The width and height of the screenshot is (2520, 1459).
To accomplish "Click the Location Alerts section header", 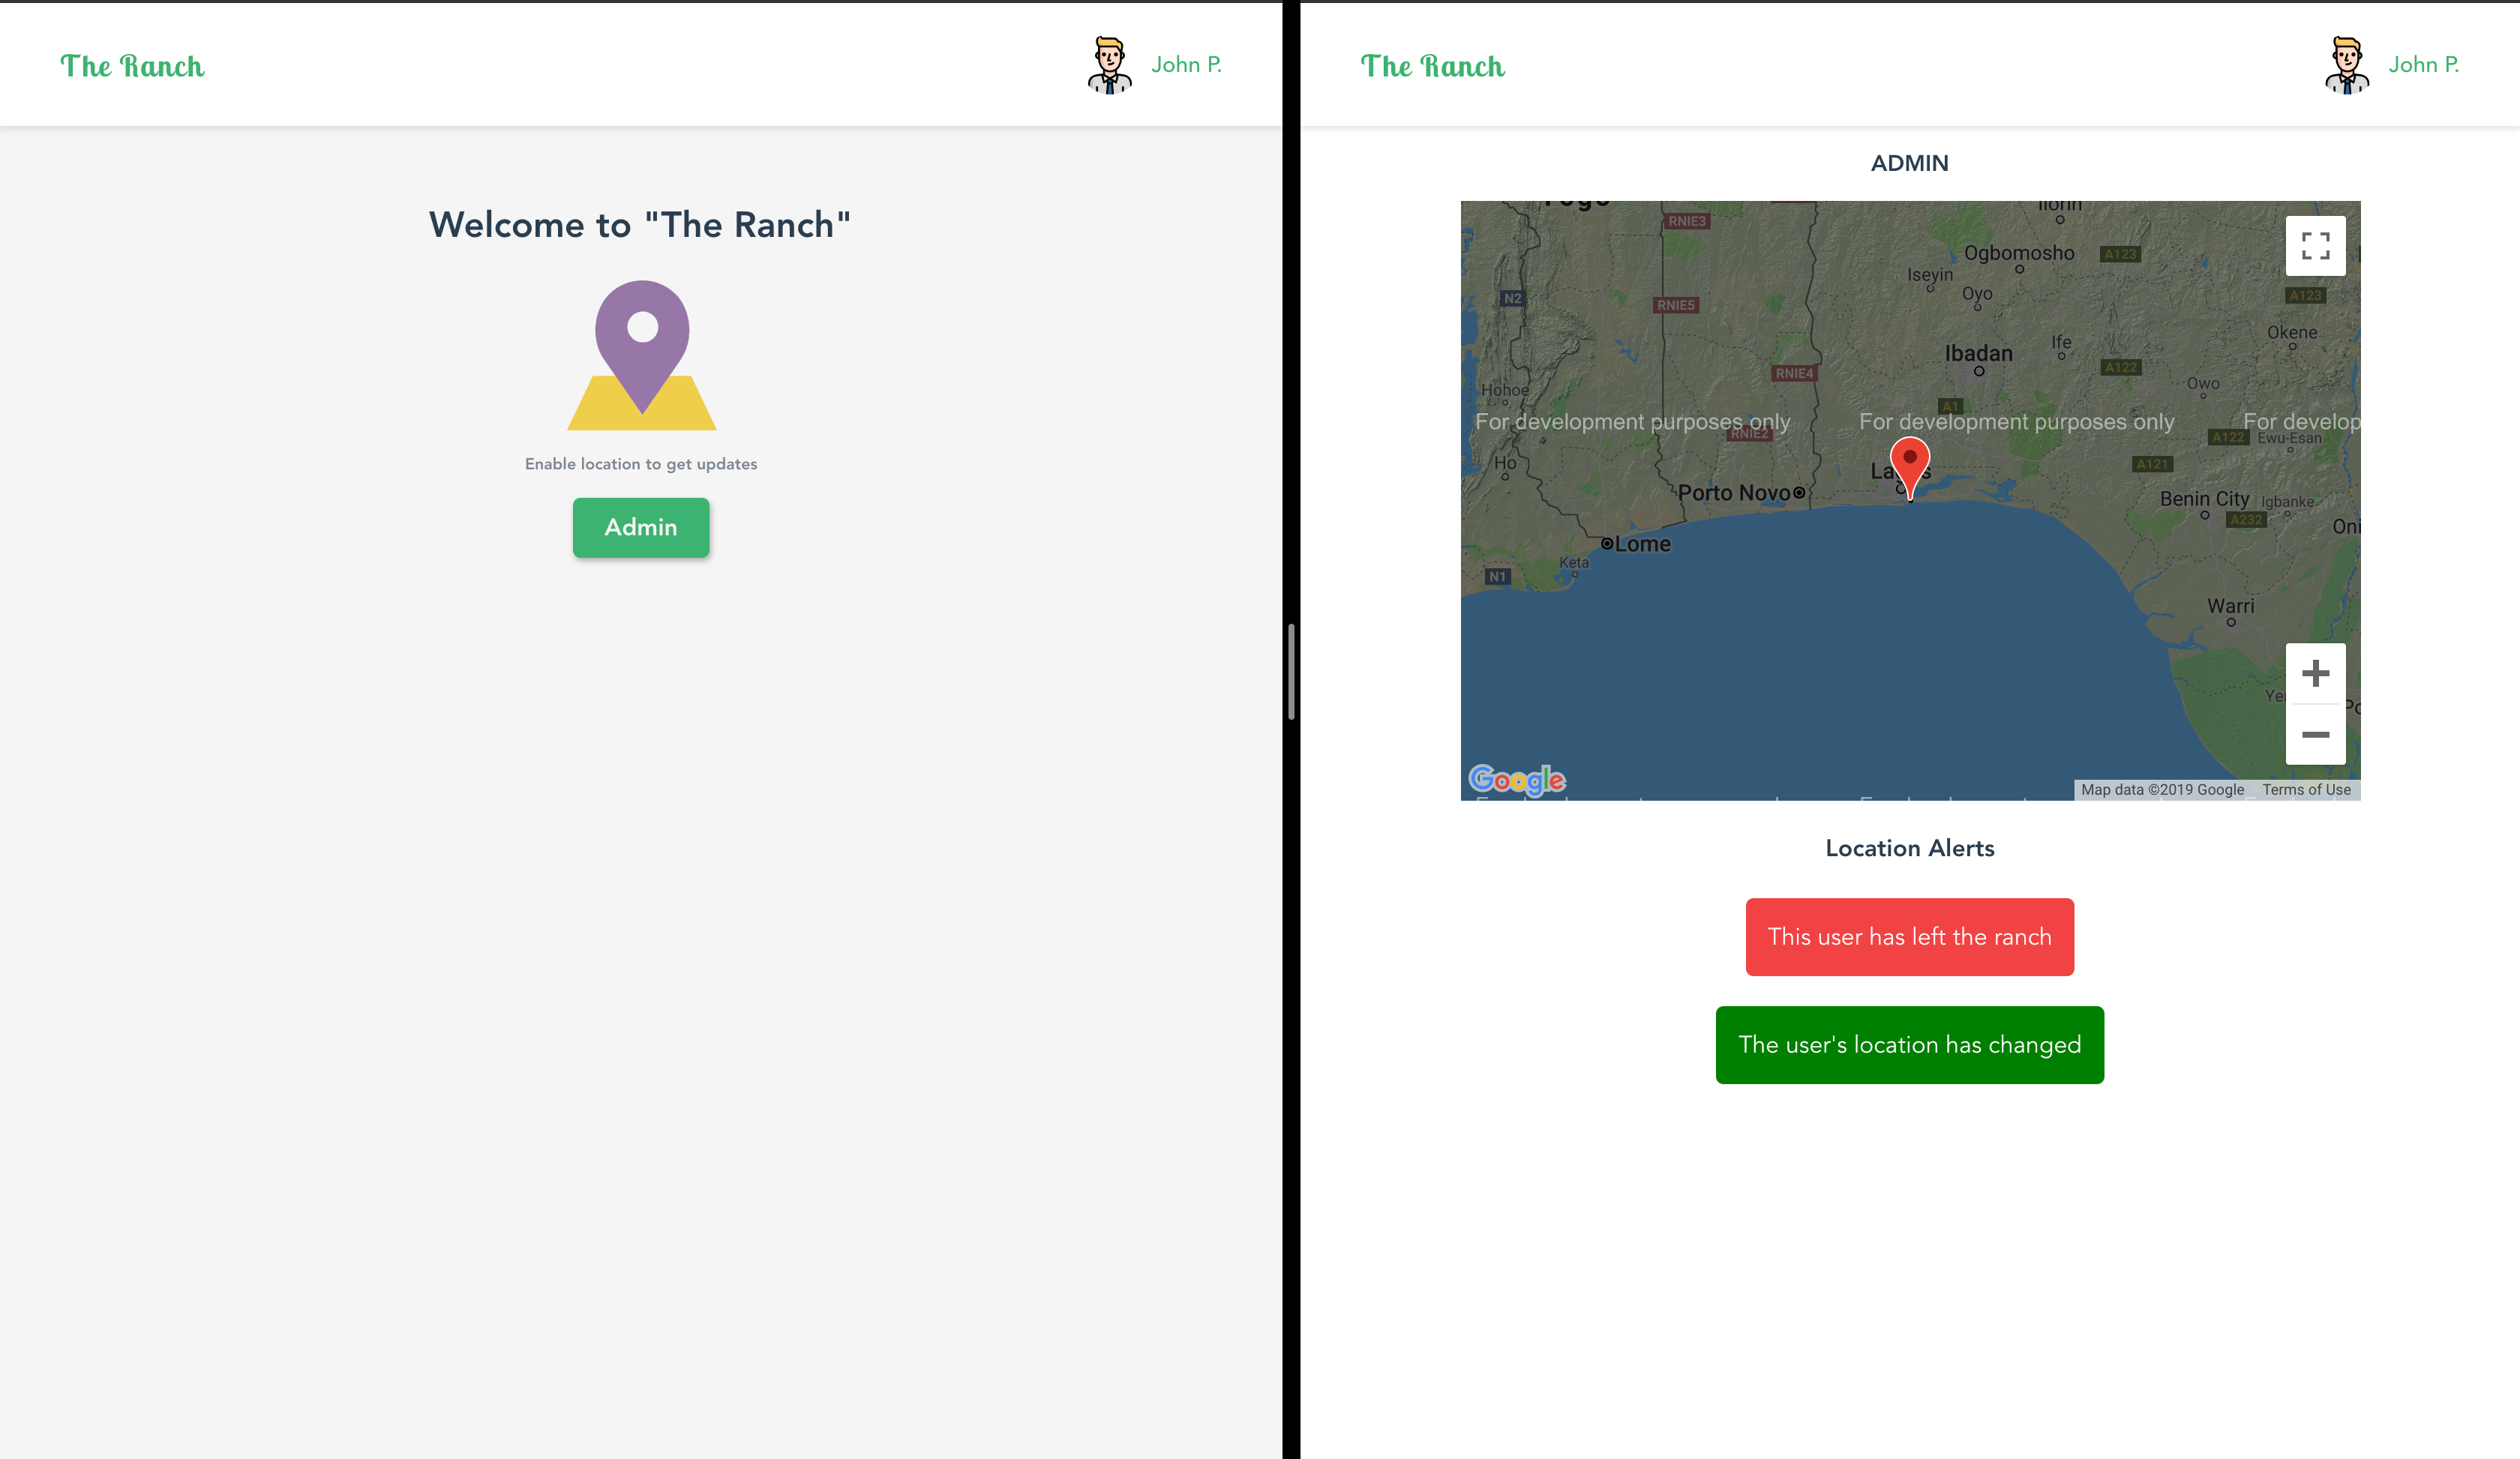I will (x=1909, y=848).
